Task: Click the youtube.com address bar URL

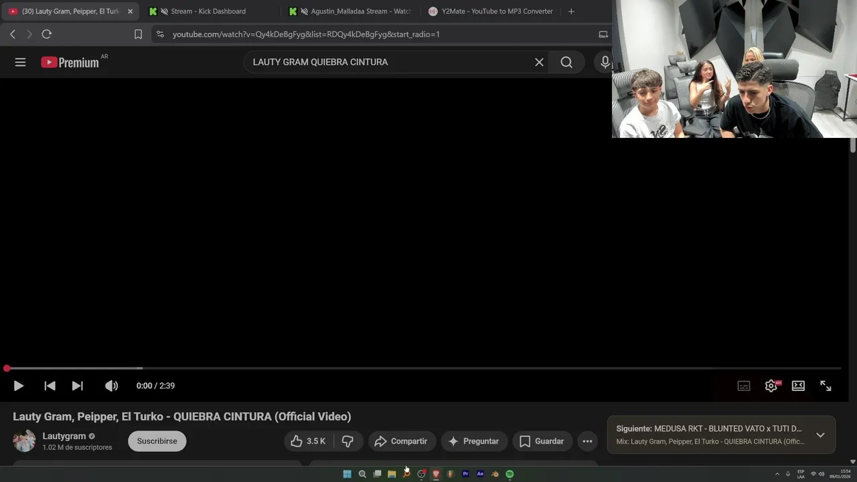Action: pos(306,34)
